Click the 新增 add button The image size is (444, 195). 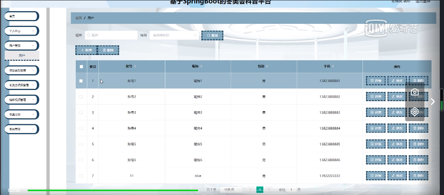86,50
